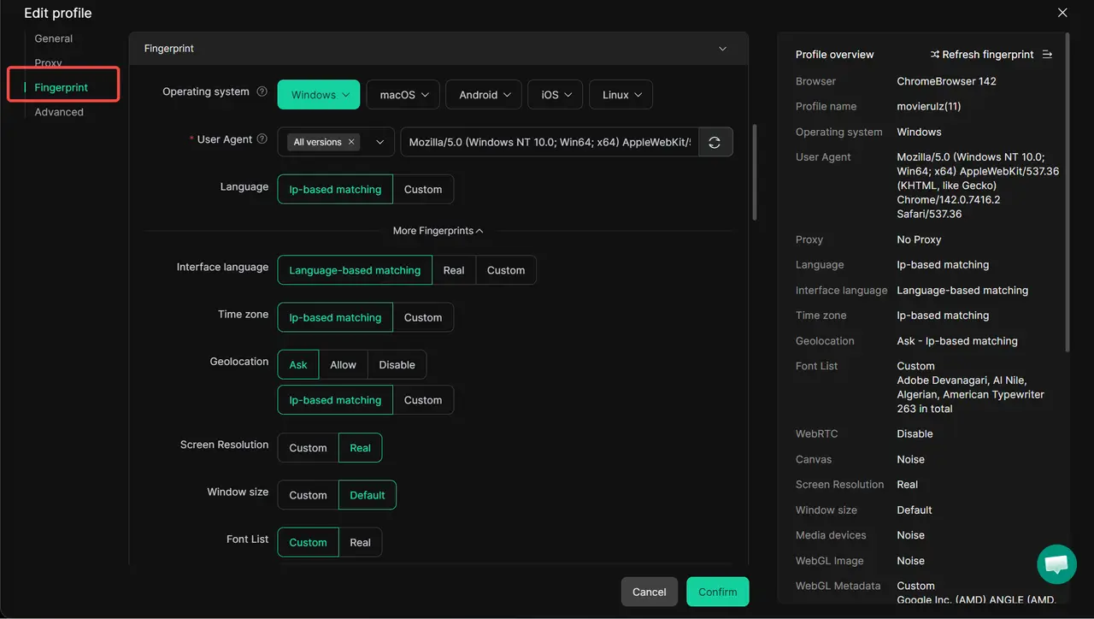
Task: Open the macOS version dropdown
Action: [x=403, y=95]
